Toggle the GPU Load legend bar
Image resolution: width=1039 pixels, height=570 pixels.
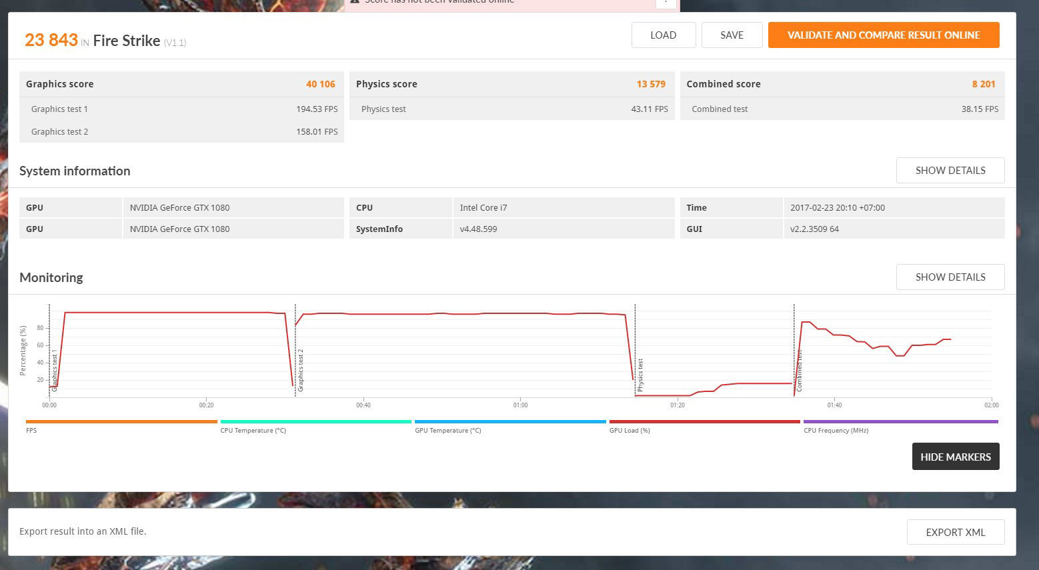coord(704,422)
